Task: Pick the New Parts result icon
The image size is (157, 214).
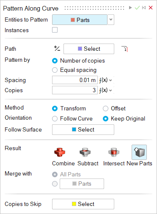Action: coord(139,152)
